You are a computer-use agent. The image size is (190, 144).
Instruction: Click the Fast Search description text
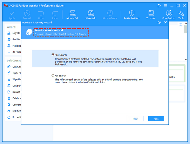click(98, 62)
